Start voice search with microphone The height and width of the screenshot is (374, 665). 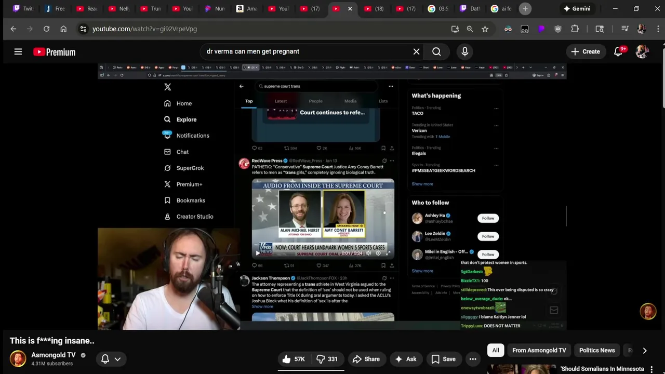(x=464, y=51)
